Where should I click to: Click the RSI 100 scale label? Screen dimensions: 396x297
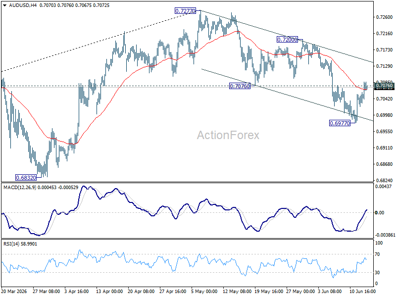pos(379,243)
